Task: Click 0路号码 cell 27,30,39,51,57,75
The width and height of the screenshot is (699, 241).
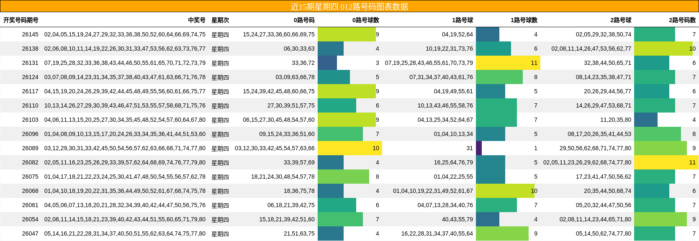Action: click(291, 105)
